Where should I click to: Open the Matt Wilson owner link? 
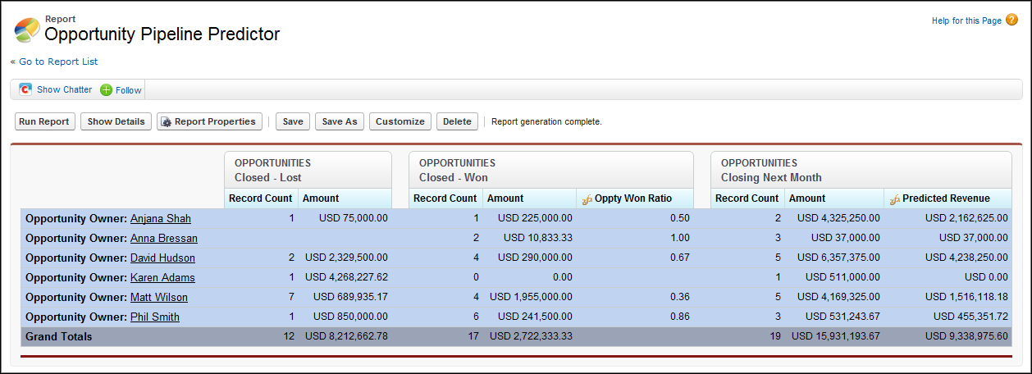[x=159, y=297]
